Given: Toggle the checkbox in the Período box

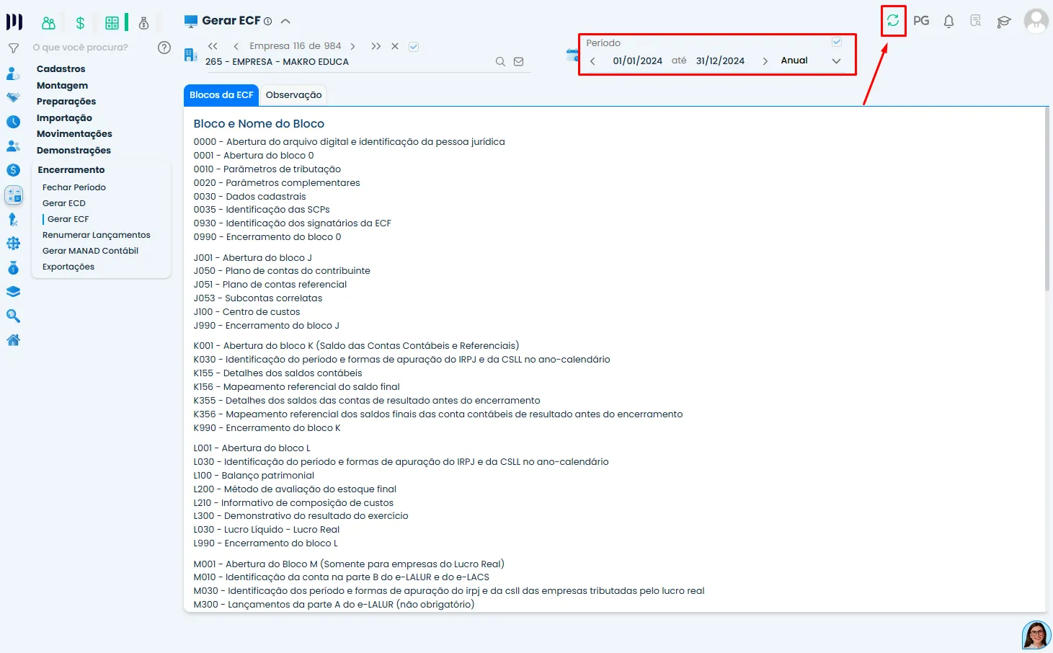Looking at the screenshot, I should (x=837, y=42).
